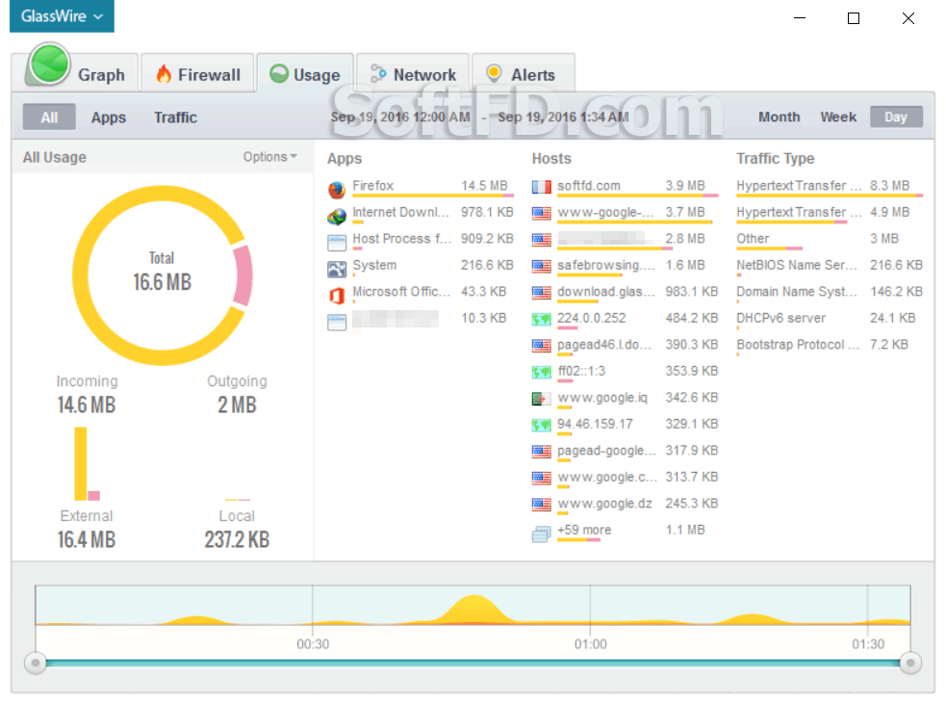Click the 01:00 marker on timeline graph
This screenshot has height=704, width=946.
pyautogui.click(x=590, y=644)
